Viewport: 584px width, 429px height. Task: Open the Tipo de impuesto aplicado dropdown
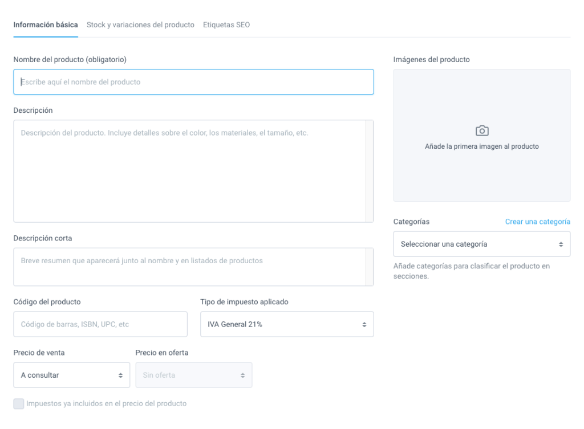pyautogui.click(x=287, y=324)
